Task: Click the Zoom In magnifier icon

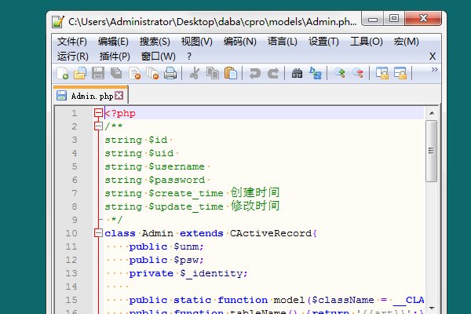Action: click(340, 73)
